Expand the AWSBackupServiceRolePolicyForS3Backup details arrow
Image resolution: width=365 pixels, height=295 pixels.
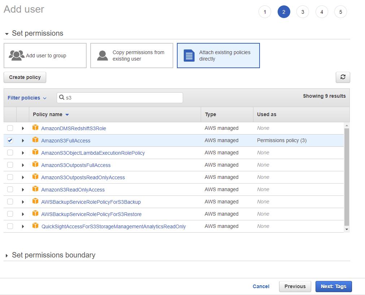coord(23,202)
